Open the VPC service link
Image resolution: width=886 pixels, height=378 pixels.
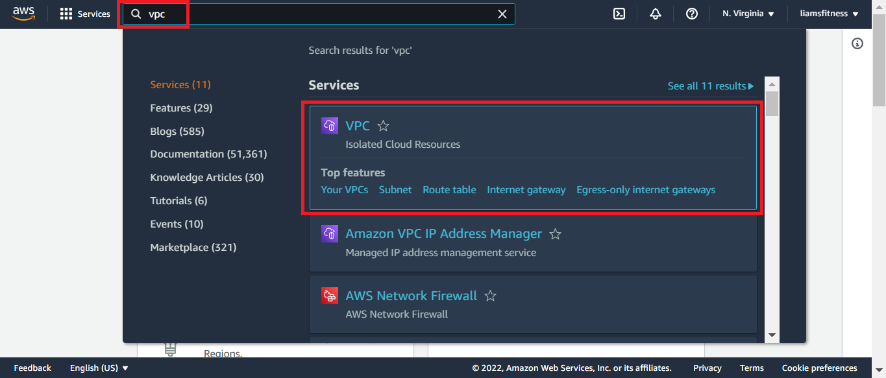(357, 126)
